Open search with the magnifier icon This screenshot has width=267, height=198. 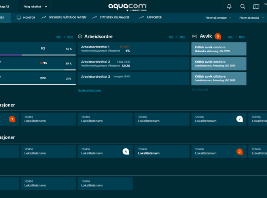242,6
